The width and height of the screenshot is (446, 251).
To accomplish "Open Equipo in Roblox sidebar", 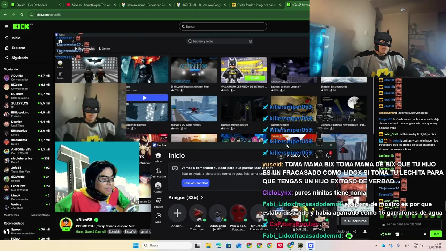I will [x=158, y=203].
